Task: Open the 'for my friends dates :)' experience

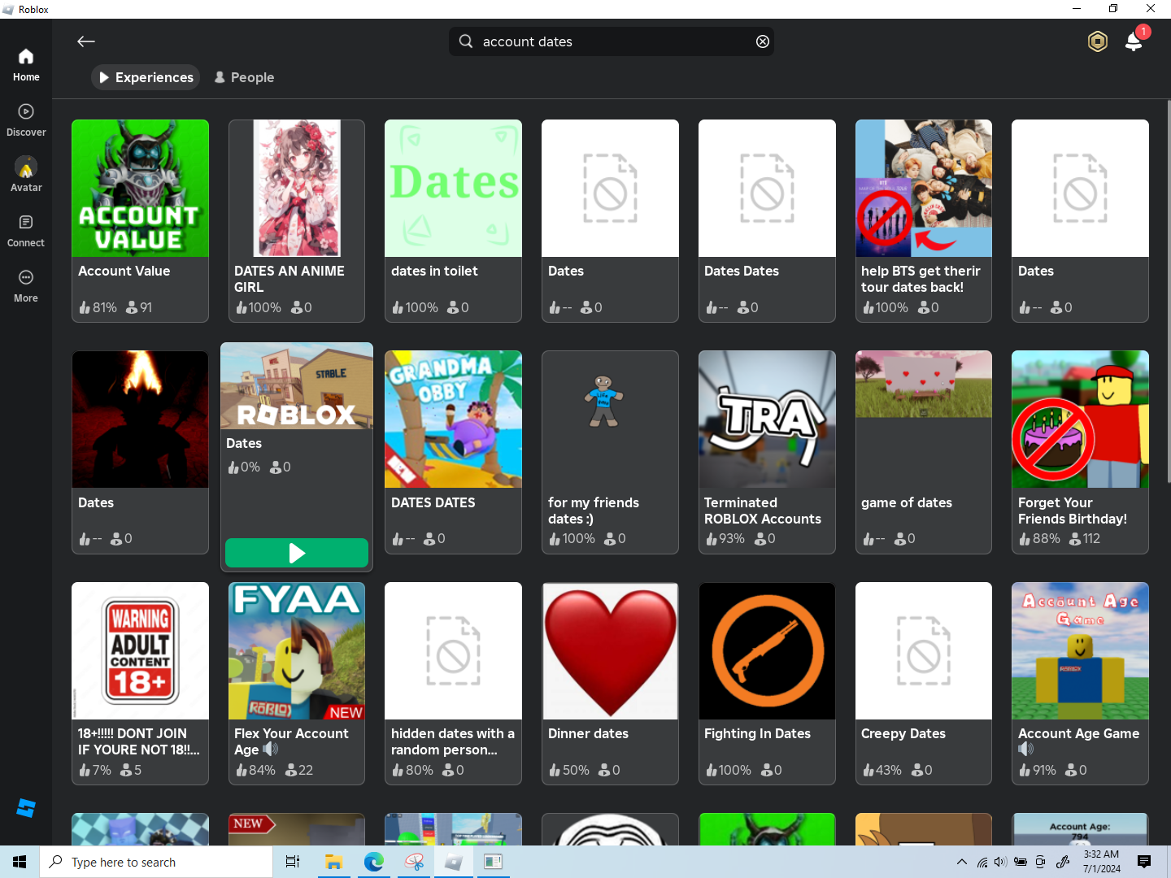Action: [610, 452]
